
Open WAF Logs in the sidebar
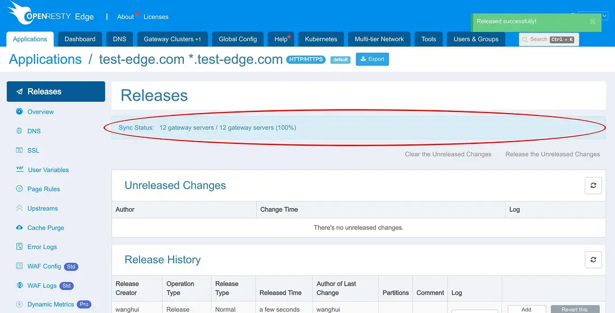coord(42,286)
